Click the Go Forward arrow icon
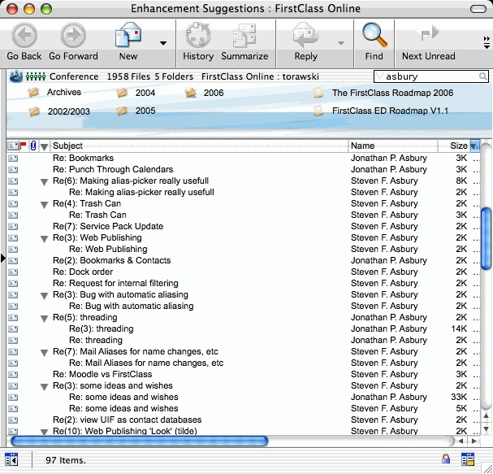This screenshot has height=474, width=493. coord(73,36)
